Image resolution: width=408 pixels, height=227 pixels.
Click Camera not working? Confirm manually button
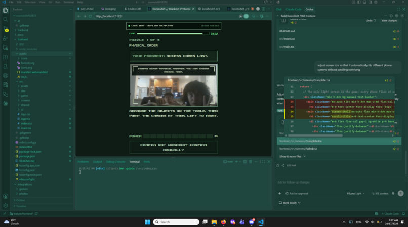click(x=174, y=147)
